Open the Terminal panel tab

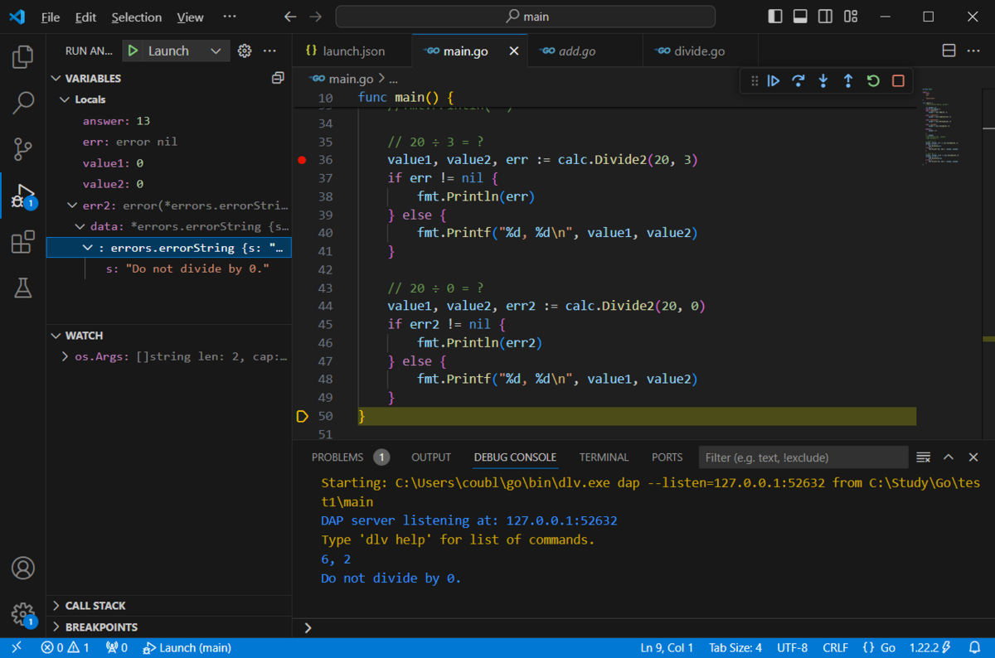pos(604,457)
